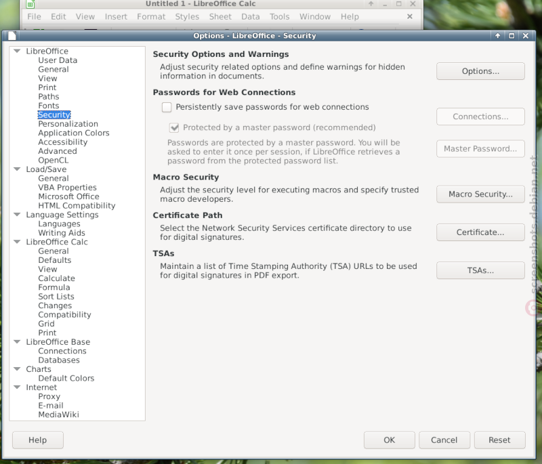Screen dimensions: 542x464
Task: Select Connections under LibreOffice Base
Action: click(62, 351)
